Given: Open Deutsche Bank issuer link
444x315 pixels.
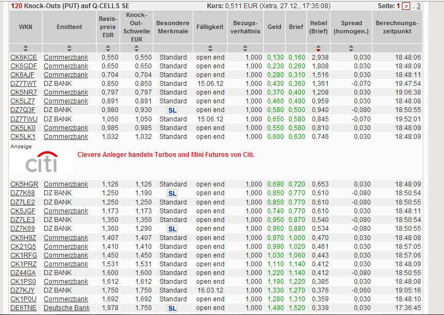Looking at the screenshot, I should (67, 308).
